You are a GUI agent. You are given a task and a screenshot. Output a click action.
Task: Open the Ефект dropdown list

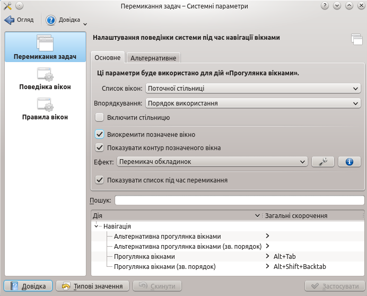212,162
